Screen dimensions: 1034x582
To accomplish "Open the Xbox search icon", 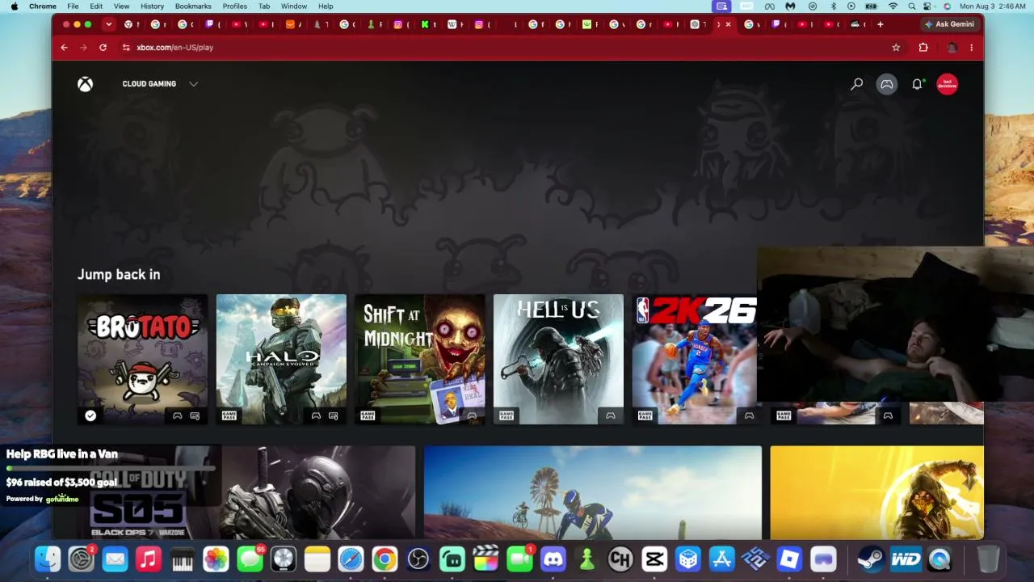I will 857,84.
